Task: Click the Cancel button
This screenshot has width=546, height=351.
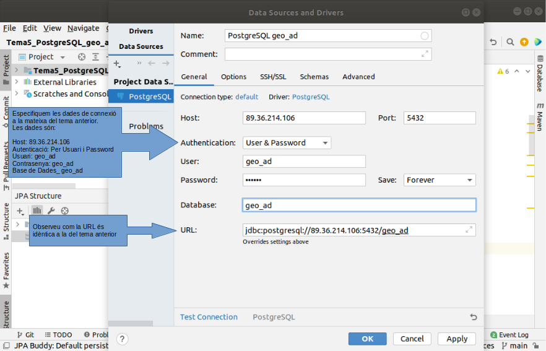Action: pyautogui.click(x=412, y=339)
